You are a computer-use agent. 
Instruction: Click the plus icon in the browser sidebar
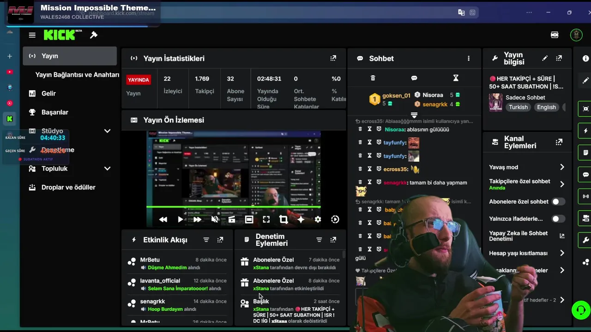[x=10, y=56]
